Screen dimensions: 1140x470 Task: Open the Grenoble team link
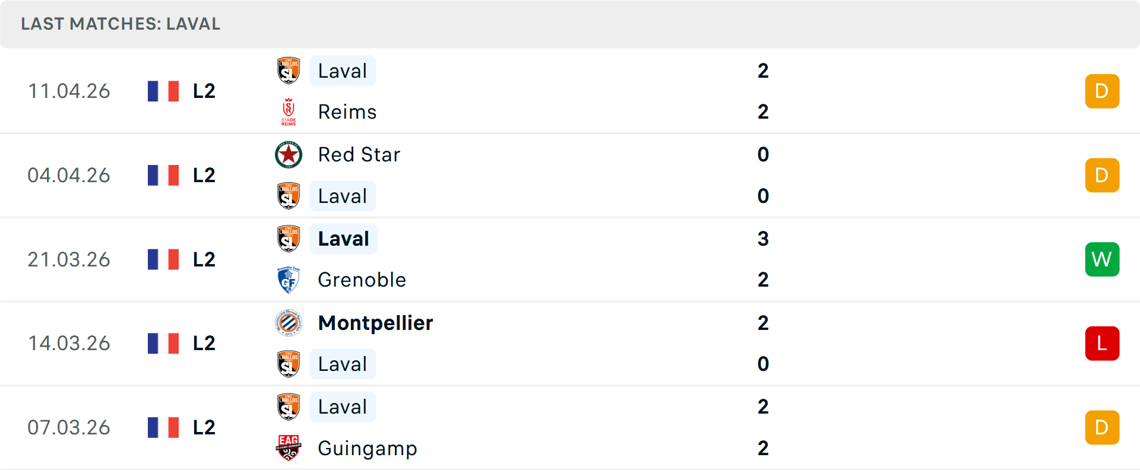(362, 280)
